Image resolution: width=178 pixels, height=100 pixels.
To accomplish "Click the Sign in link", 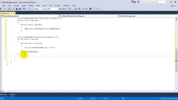I will [173, 6].
